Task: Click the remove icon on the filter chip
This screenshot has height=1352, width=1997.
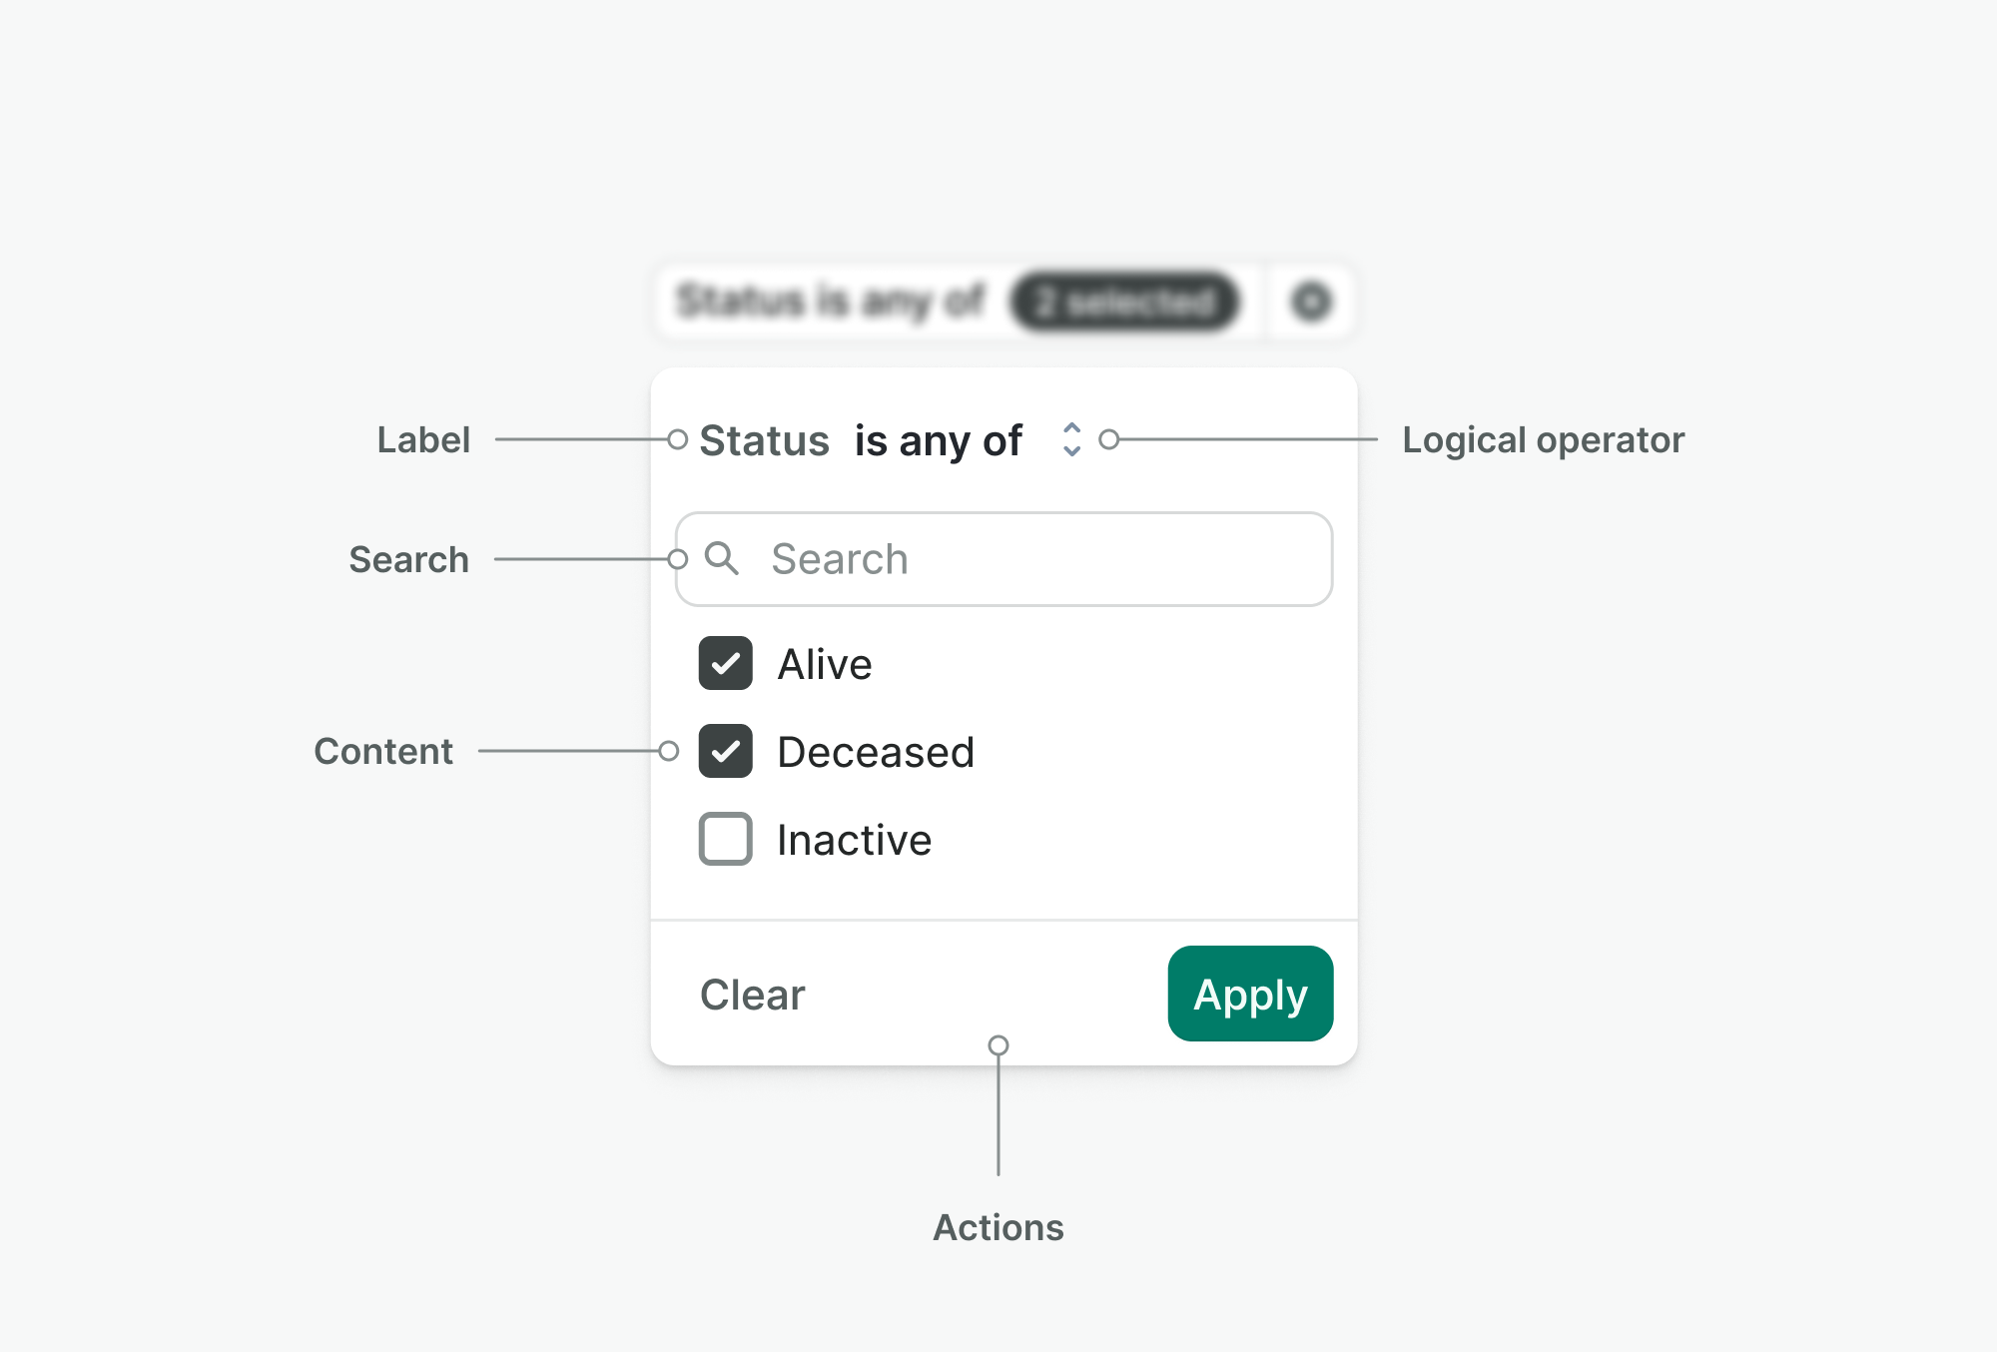Action: (1311, 302)
